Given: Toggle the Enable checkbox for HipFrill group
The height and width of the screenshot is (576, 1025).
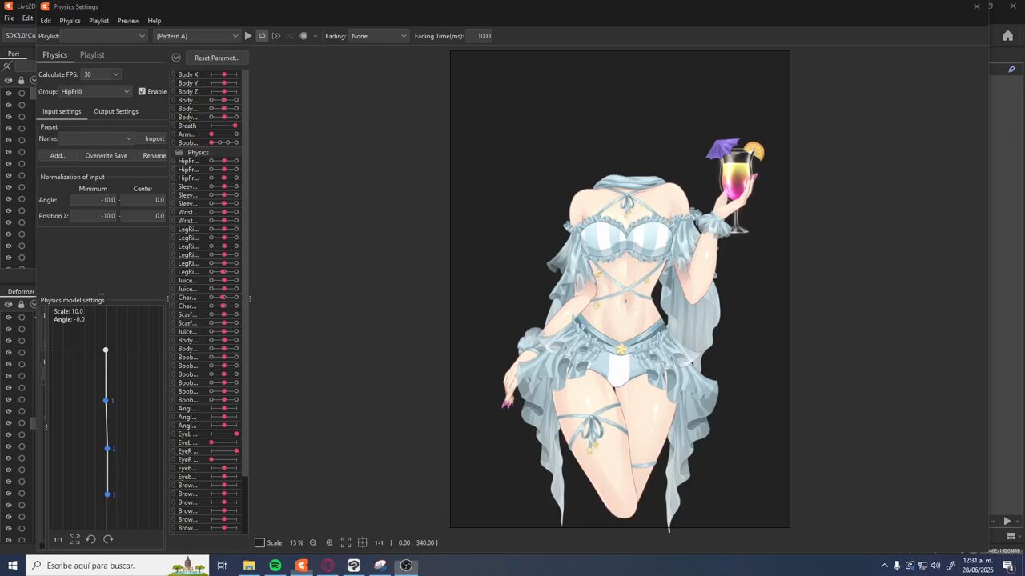Looking at the screenshot, I should pos(142,91).
